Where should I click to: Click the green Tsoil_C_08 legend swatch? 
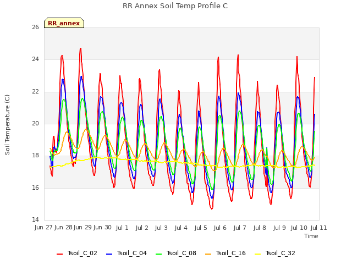[x=159, y=254]
